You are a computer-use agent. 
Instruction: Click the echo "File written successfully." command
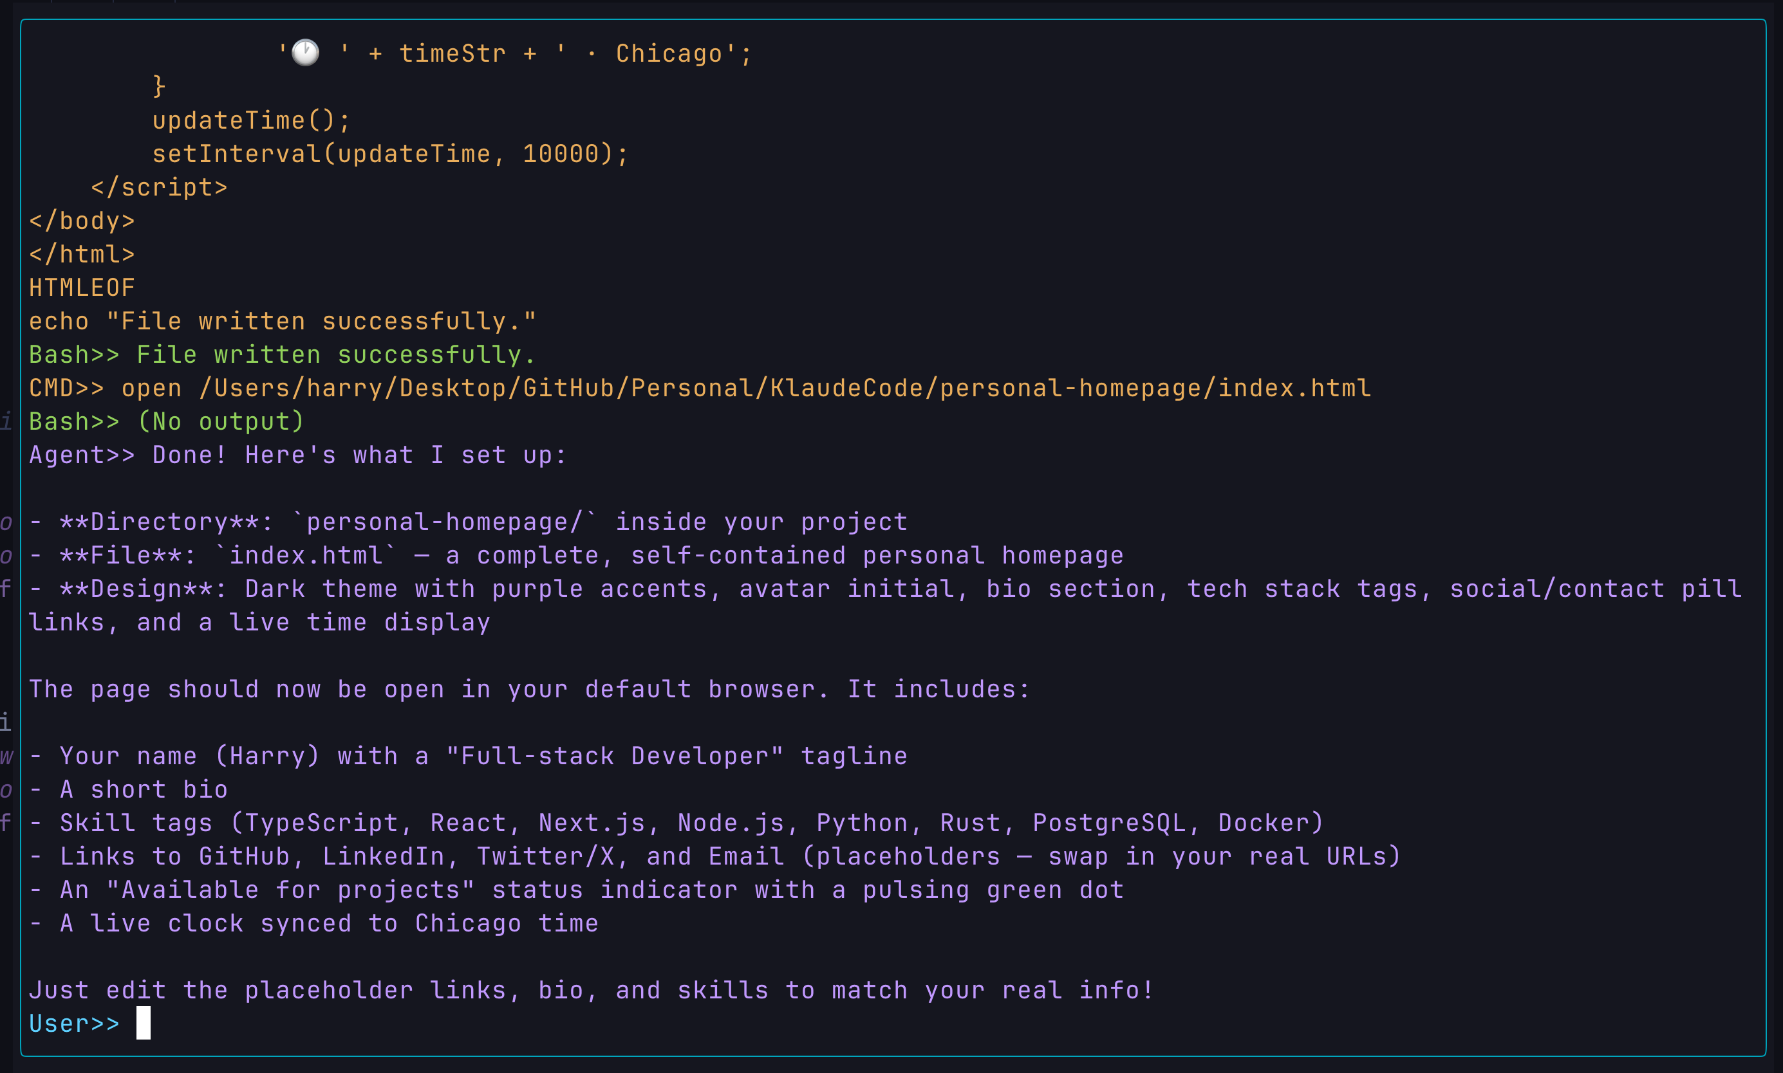pos(283,321)
